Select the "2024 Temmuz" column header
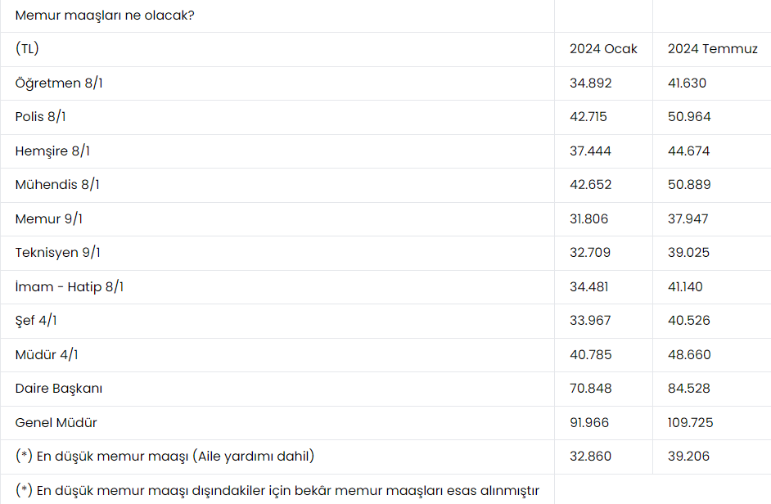This screenshot has width=771, height=504. (712, 49)
